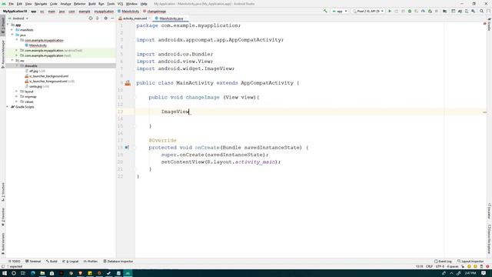Expand the layout folder
This screenshot has height=277, width=492.
pyautogui.click(x=17, y=92)
